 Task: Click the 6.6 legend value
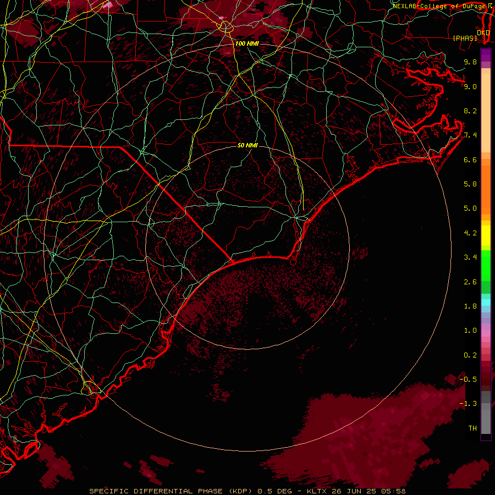tap(470, 159)
